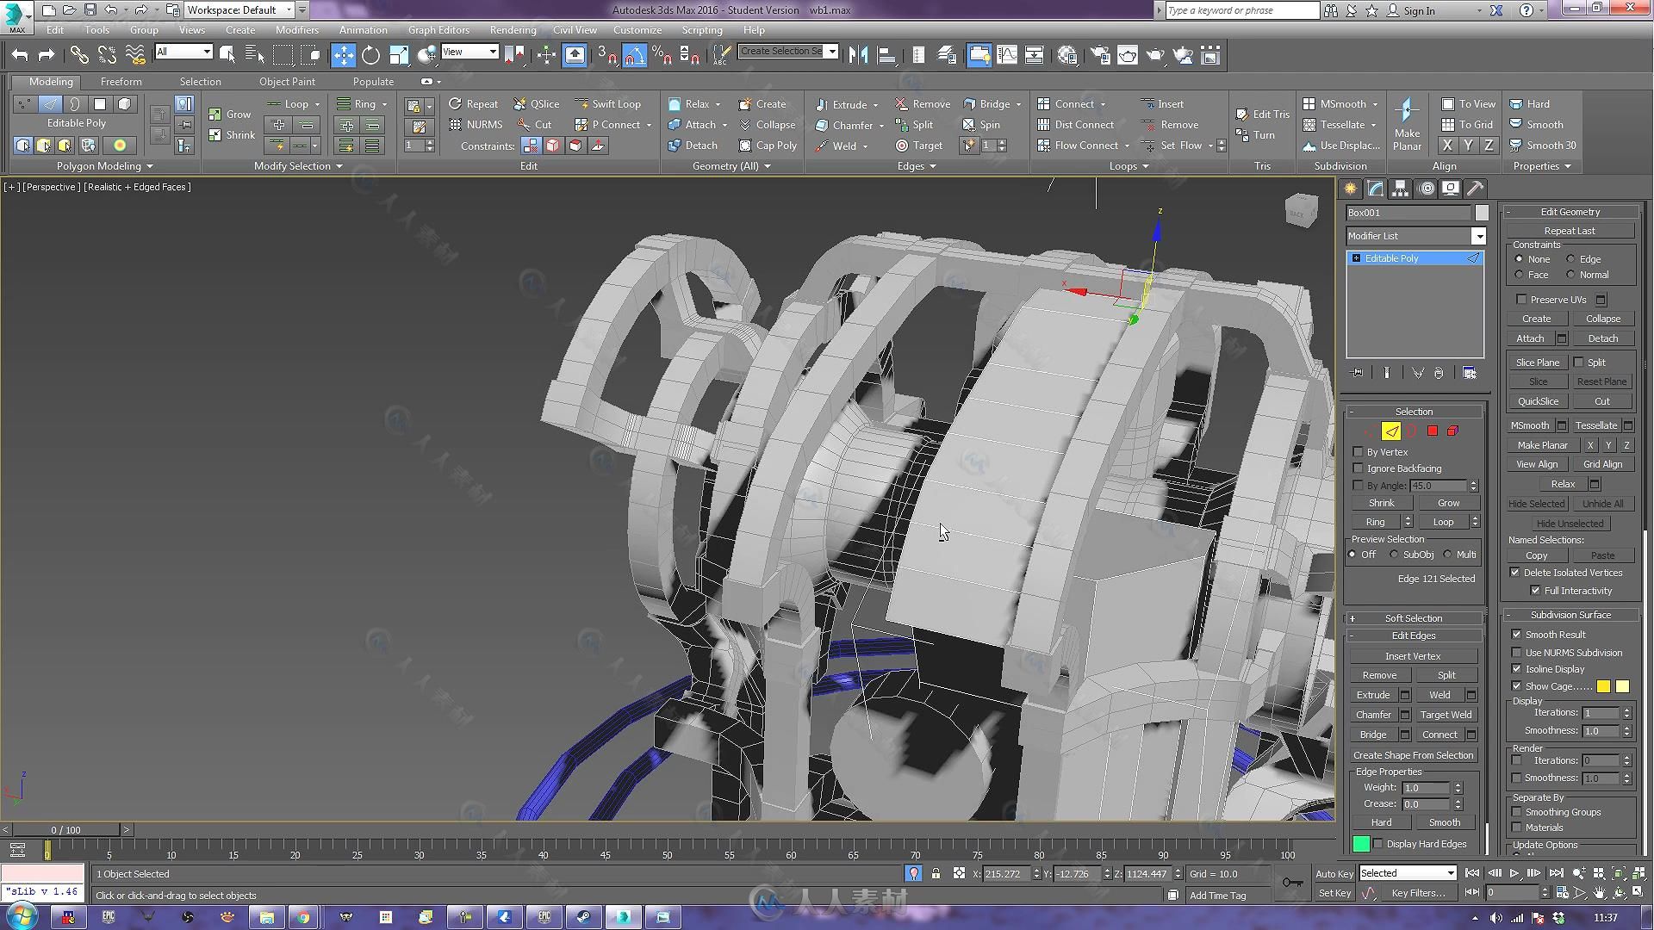Click the Select and Link icon

tap(79, 55)
